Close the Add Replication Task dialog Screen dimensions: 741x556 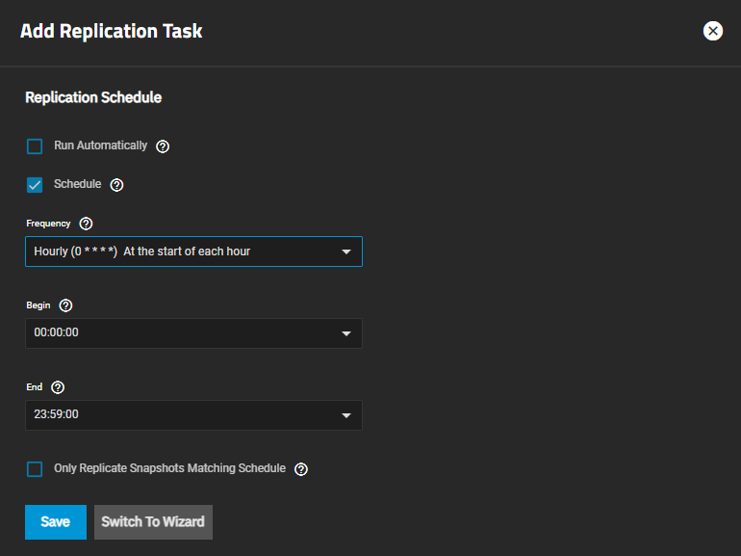pos(713,31)
